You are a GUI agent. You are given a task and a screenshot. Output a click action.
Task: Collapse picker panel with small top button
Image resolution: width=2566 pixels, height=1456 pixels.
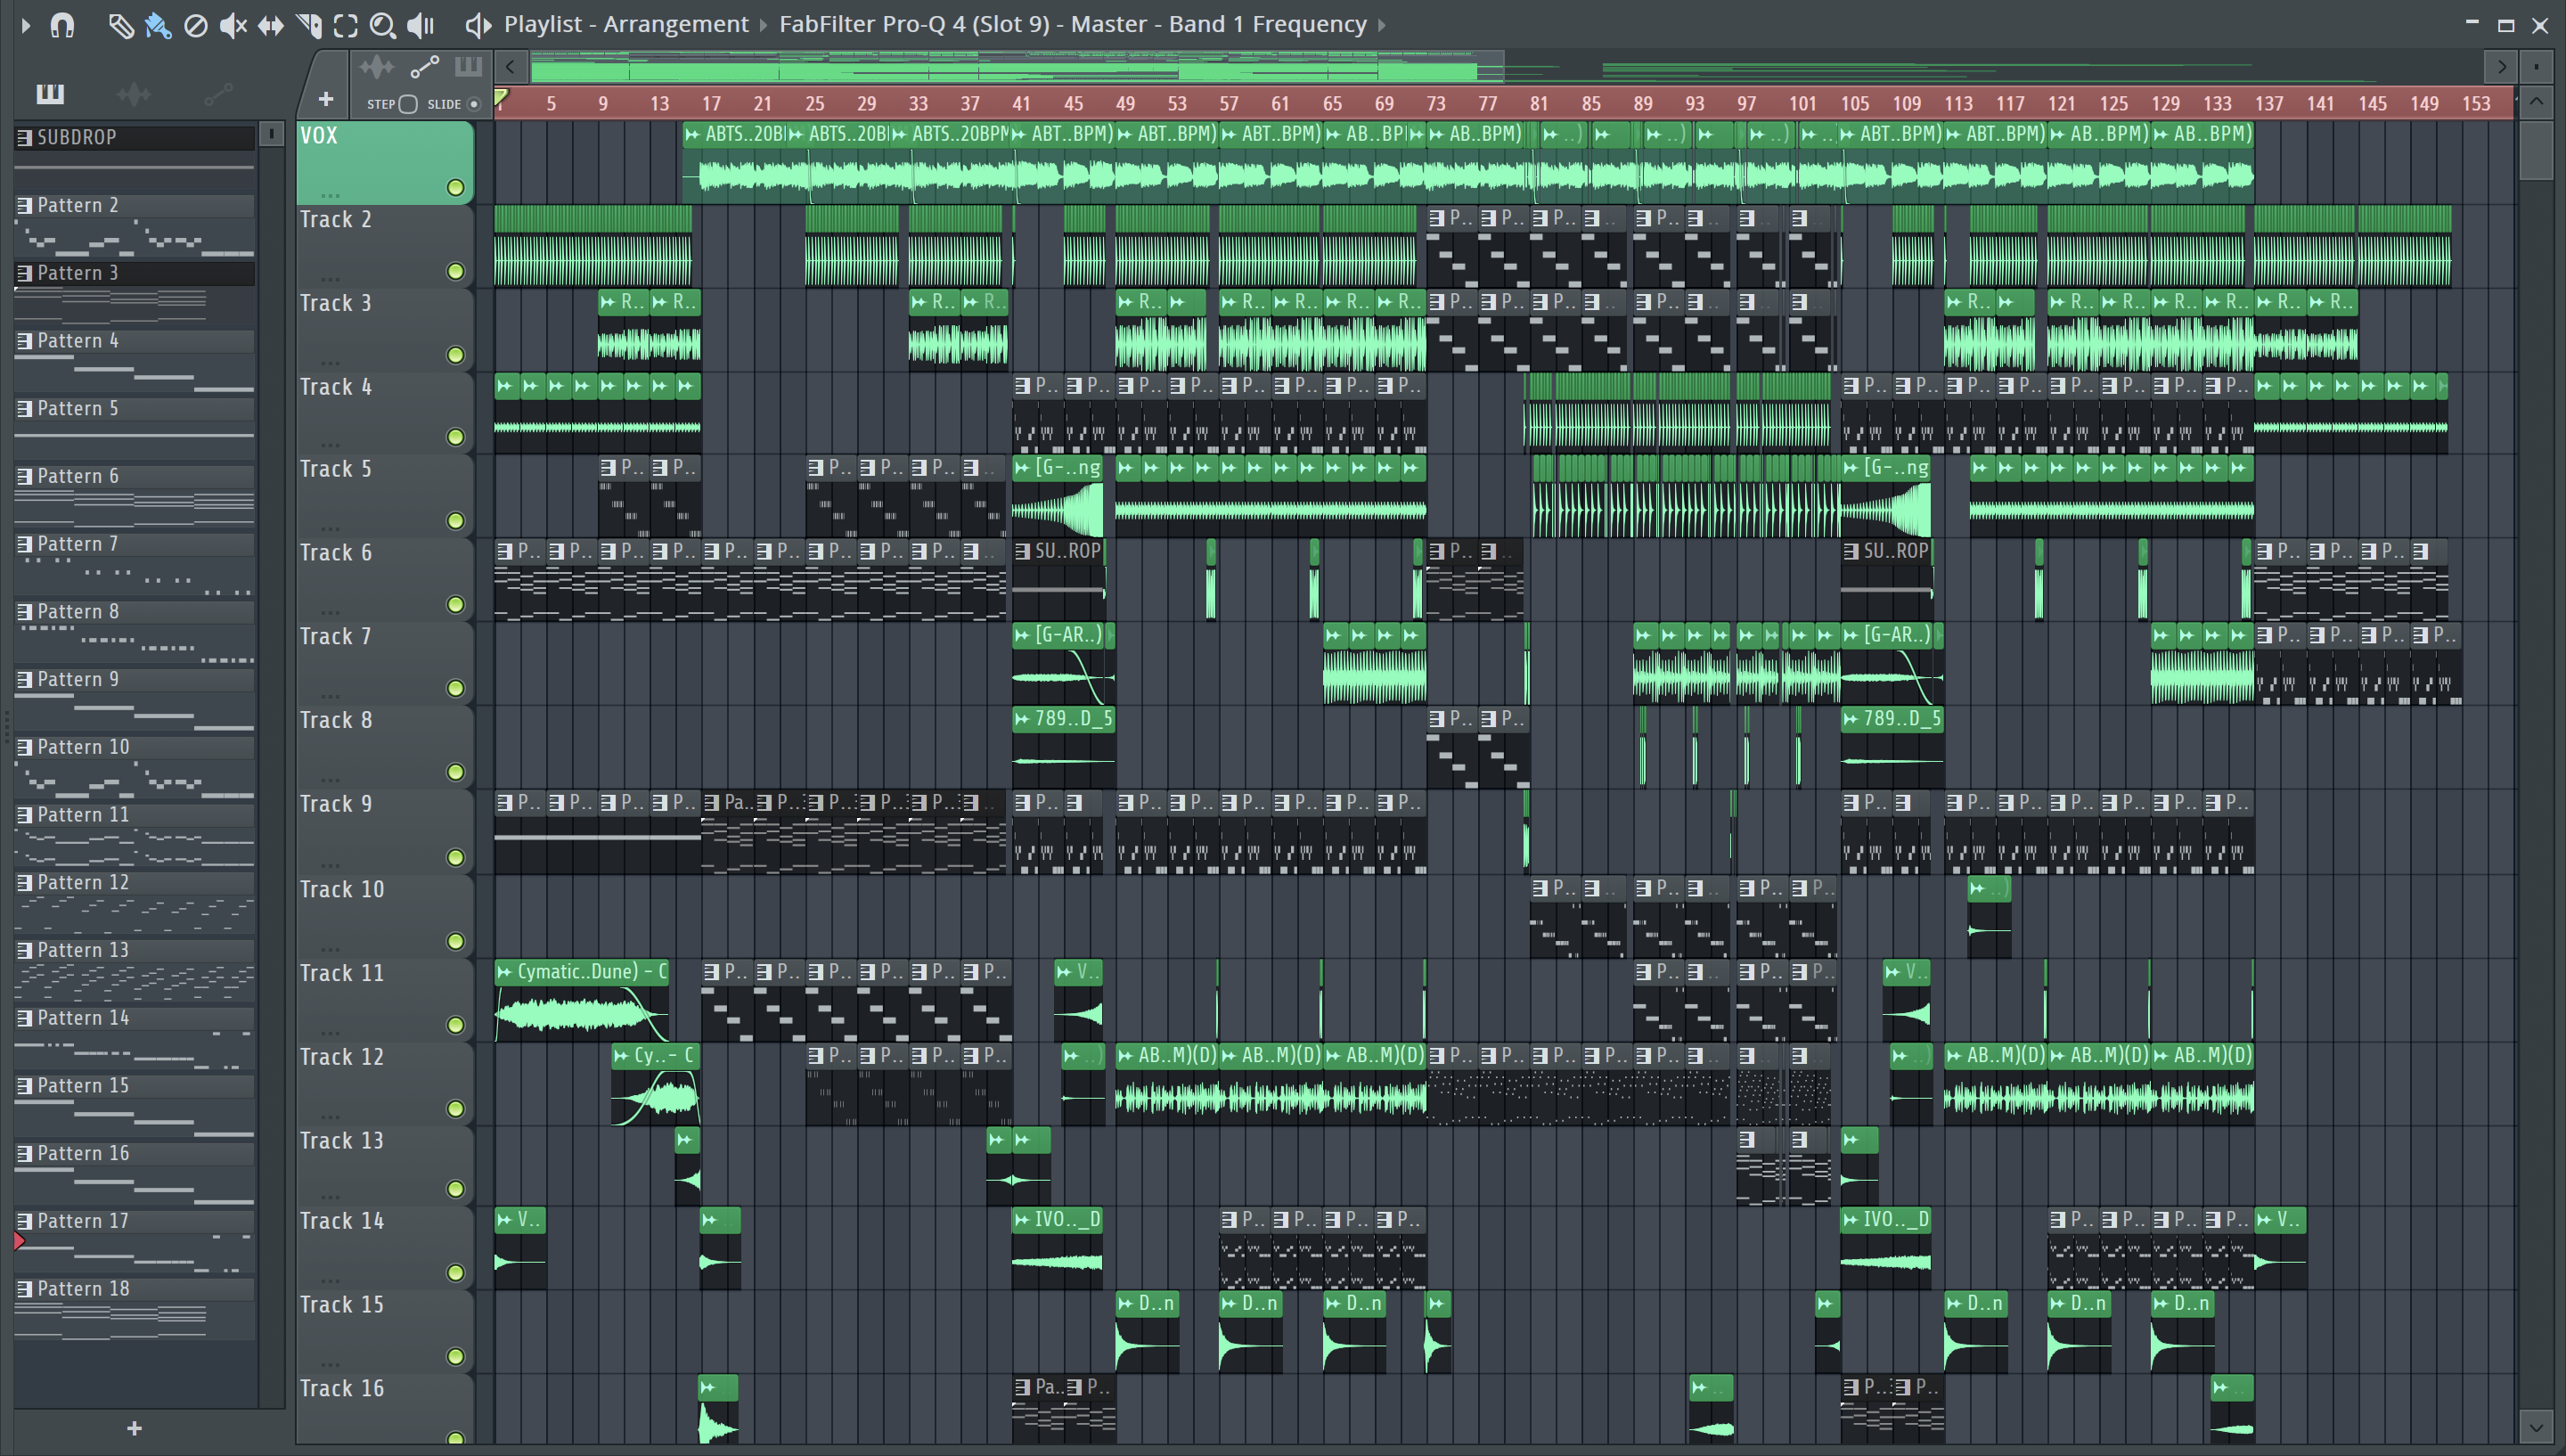[x=271, y=132]
